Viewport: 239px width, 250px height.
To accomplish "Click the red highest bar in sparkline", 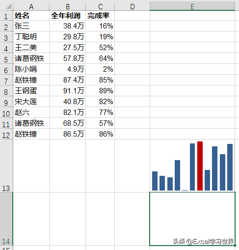I will [200, 166].
